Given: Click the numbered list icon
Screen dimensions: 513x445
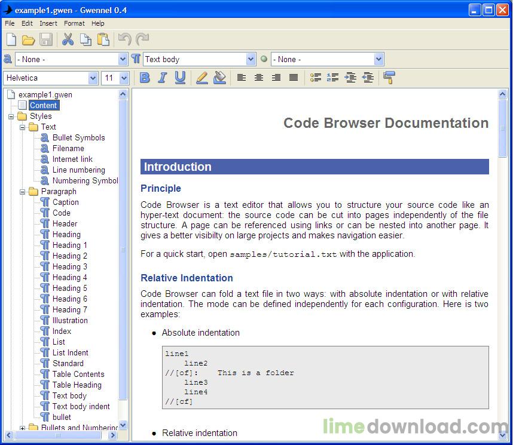Looking at the screenshot, I should [x=332, y=78].
